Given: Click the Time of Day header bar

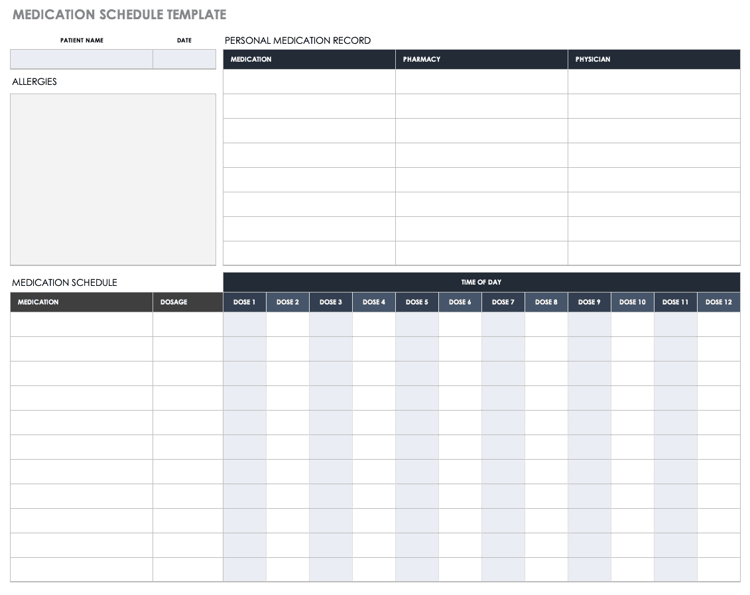Looking at the screenshot, I should point(481,281).
